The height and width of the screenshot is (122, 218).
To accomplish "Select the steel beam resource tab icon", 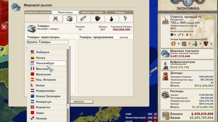I will (x=83, y=19).
